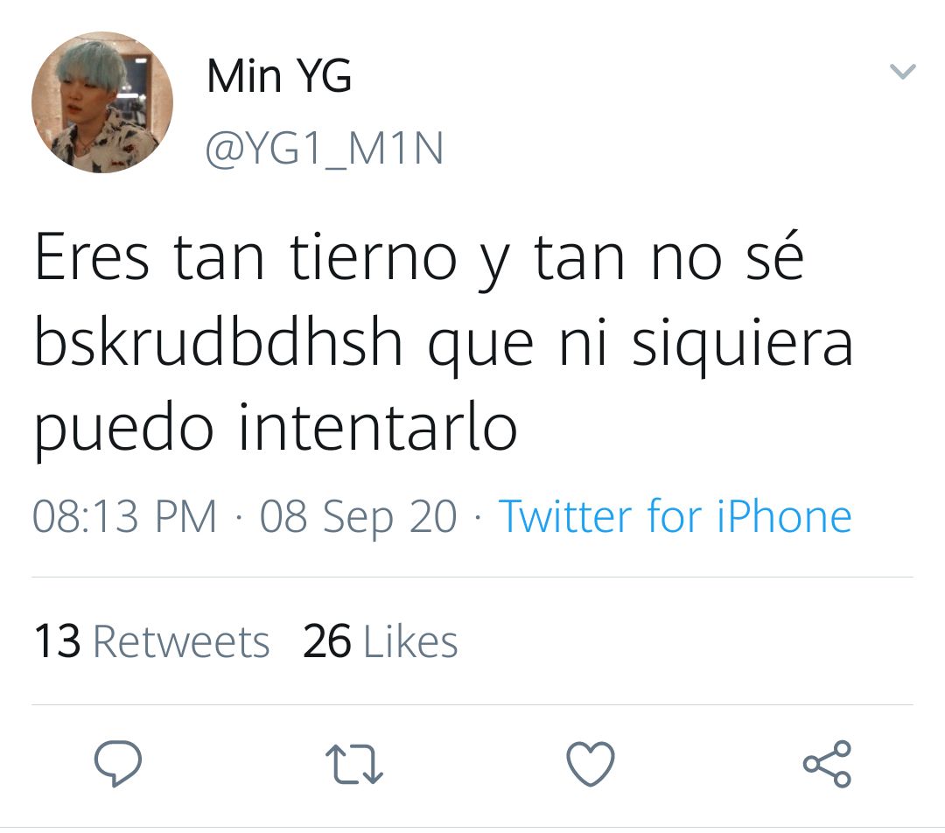Like the tweet with the heart icon

pos(591,764)
